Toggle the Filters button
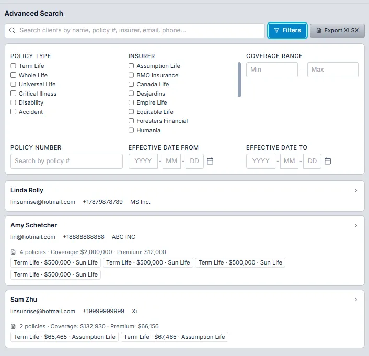This screenshot has height=356, width=369. [x=287, y=30]
